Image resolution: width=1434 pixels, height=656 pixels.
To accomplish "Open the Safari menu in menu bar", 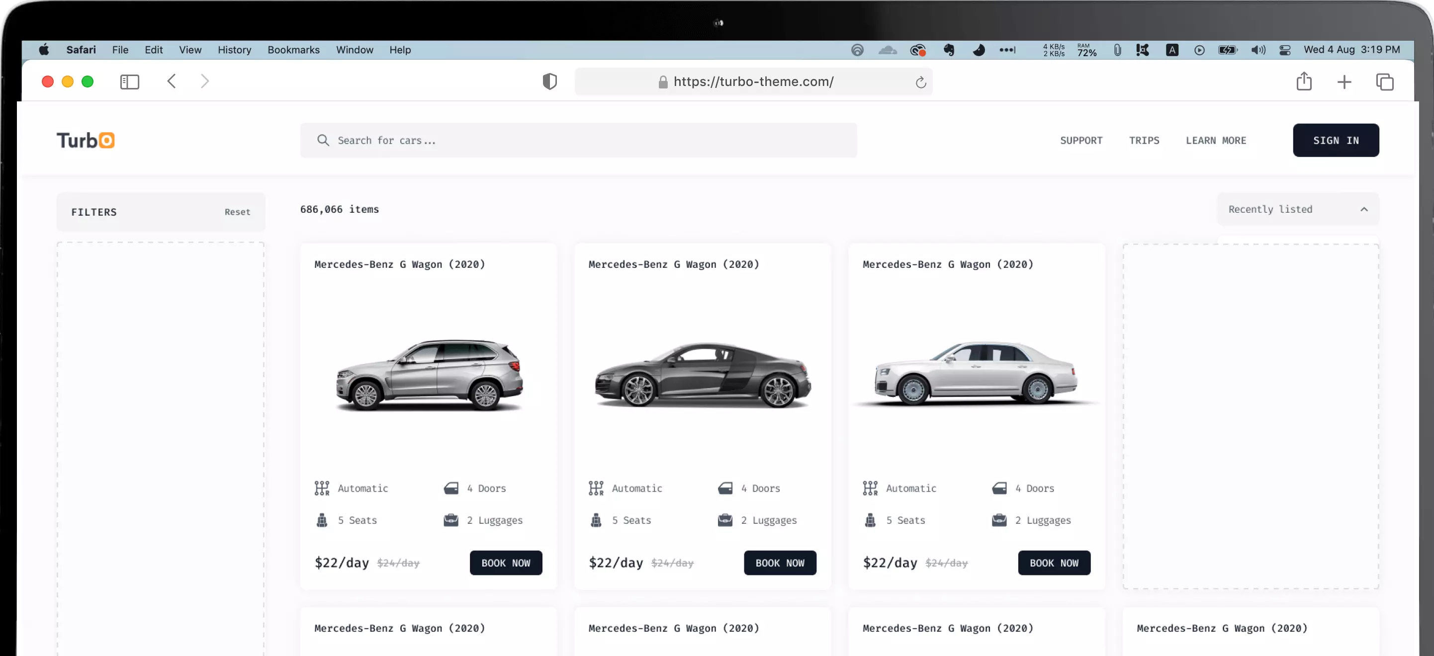I will pyautogui.click(x=81, y=50).
